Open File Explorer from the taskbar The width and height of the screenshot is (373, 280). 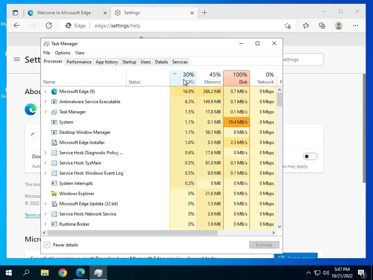point(44,273)
